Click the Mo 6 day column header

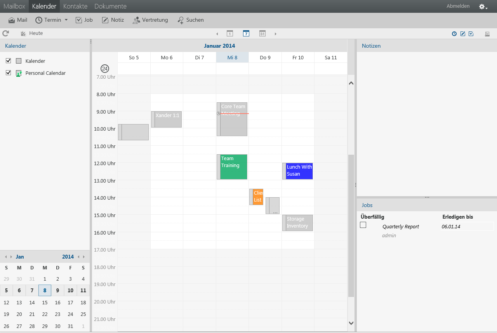pos(167,57)
